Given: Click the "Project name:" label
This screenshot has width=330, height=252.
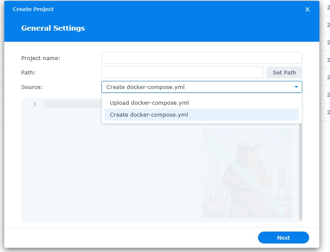Looking at the screenshot, I should (x=41, y=58).
